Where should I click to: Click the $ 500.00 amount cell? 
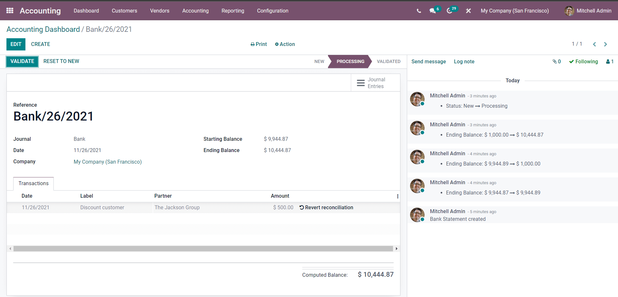pyautogui.click(x=283, y=208)
